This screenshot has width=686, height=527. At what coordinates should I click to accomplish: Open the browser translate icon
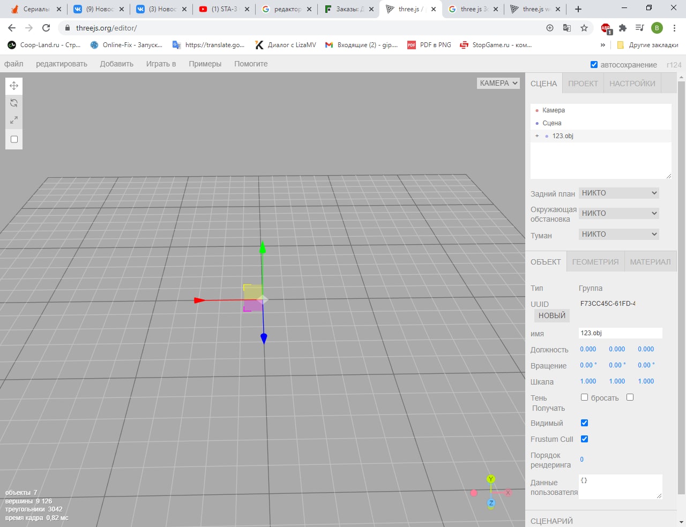pos(567,28)
